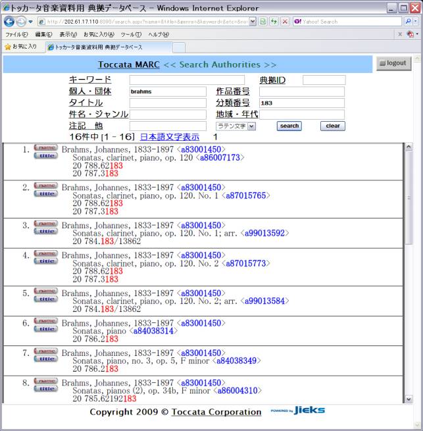The image size is (423, 431).
Task: Open authority link a84038314
Action: 153,331
